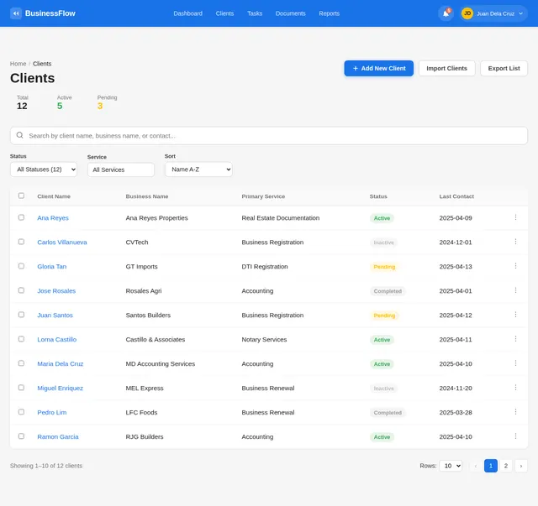Tick the Juan Santos checkbox
The width and height of the screenshot is (538, 506).
[x=21, y=315]
